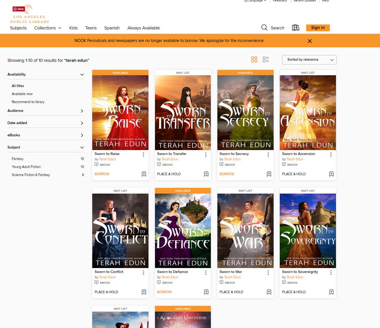Click the Pinterest Save badge
The width and height of the screenshot is (380, 328).
[x=19, y=9]
